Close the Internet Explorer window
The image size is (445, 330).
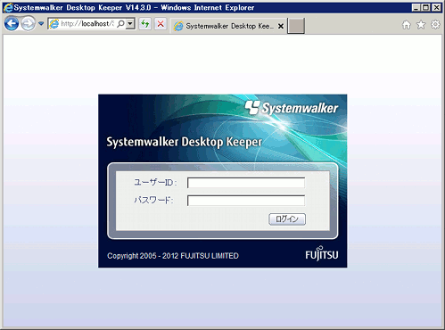tap(436, 7)
